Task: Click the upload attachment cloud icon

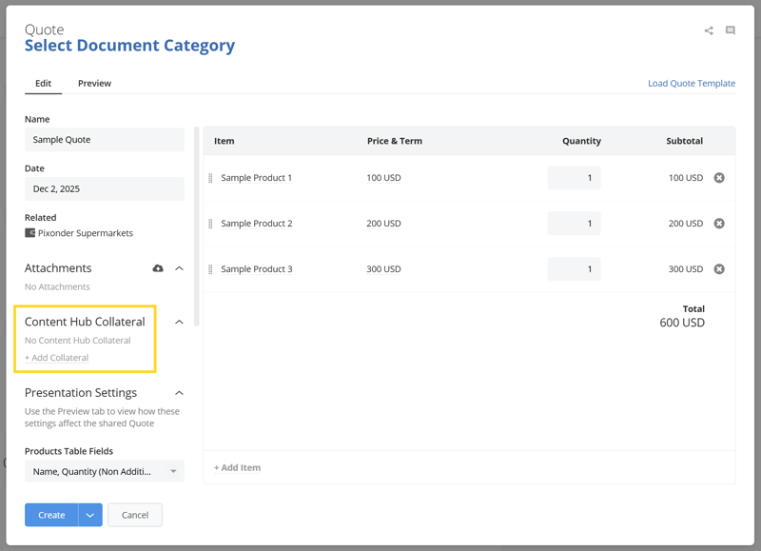Action: click(158, 268)
